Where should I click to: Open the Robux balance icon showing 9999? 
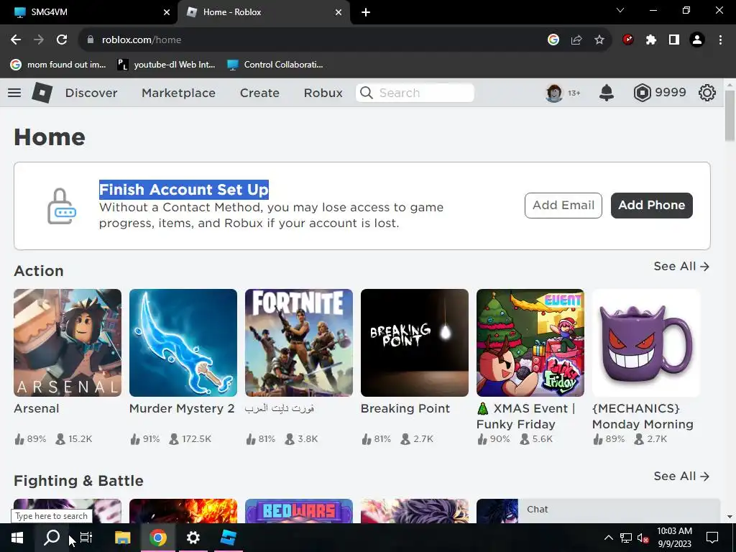click(x=642, y=93)
